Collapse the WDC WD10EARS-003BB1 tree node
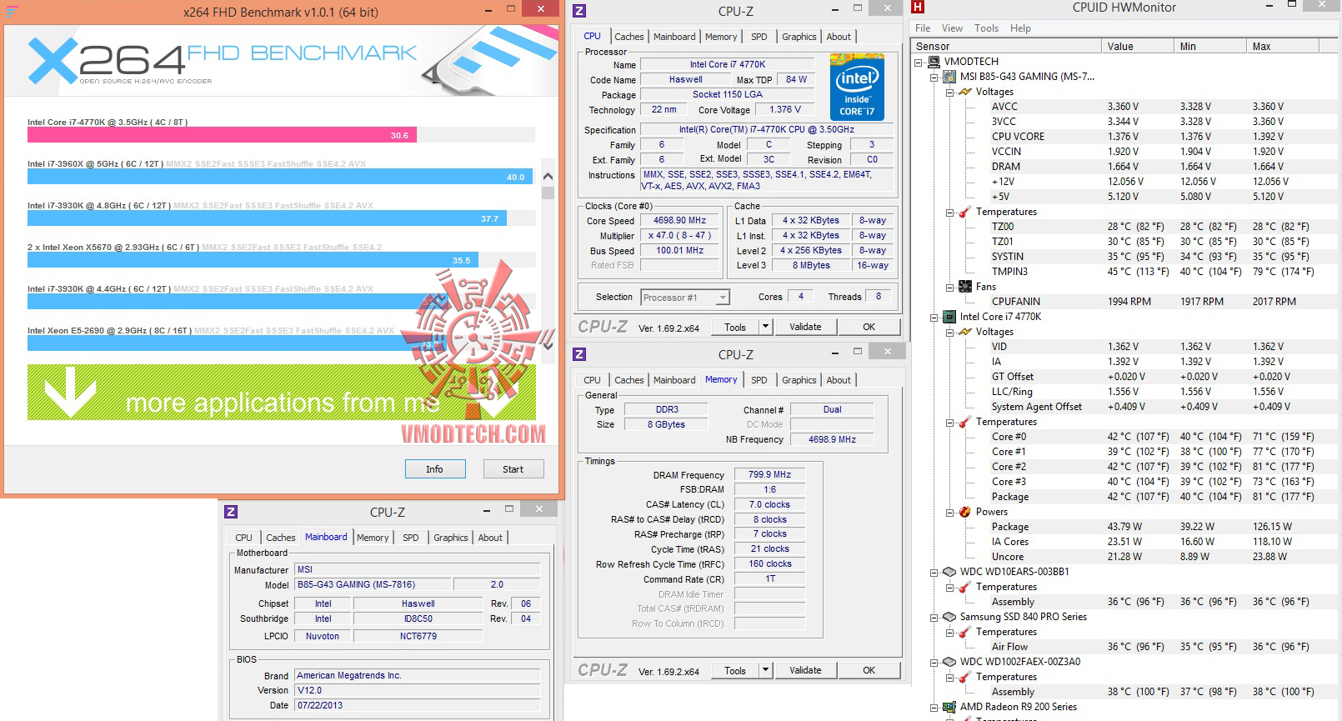Screen dimensions: 1342x721 click(934, 572)
